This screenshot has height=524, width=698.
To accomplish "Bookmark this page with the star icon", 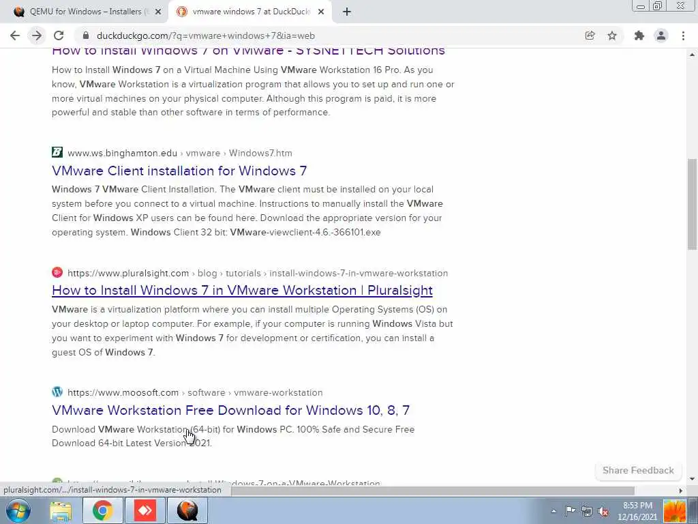I will (612, 35).
